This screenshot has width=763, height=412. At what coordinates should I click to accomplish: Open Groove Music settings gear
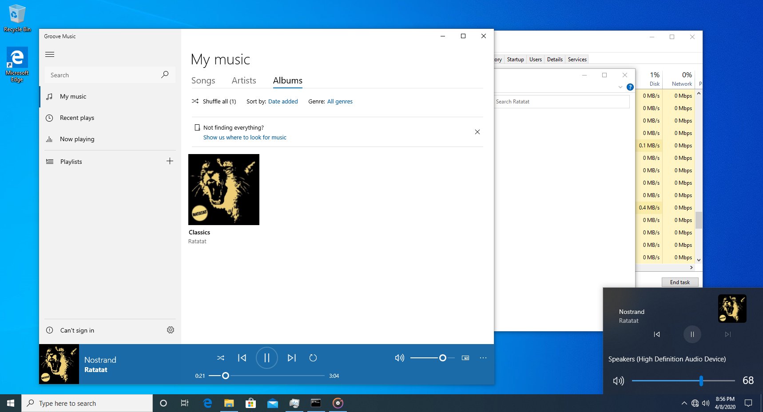171,330
